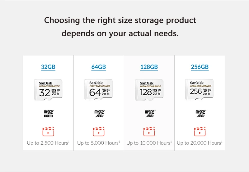Click the red video icon for 32GB

coord(48,131)
